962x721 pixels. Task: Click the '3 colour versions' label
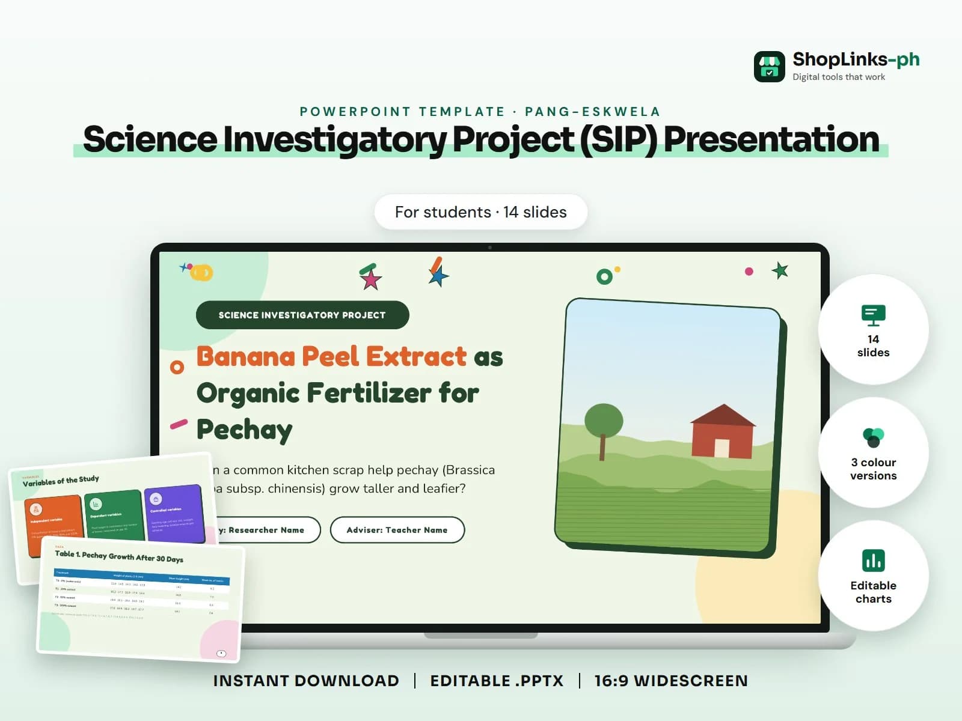[873, 469]
